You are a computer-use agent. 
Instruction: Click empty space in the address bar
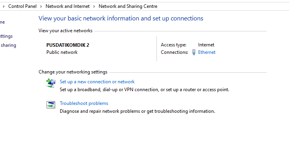(221, 6)
